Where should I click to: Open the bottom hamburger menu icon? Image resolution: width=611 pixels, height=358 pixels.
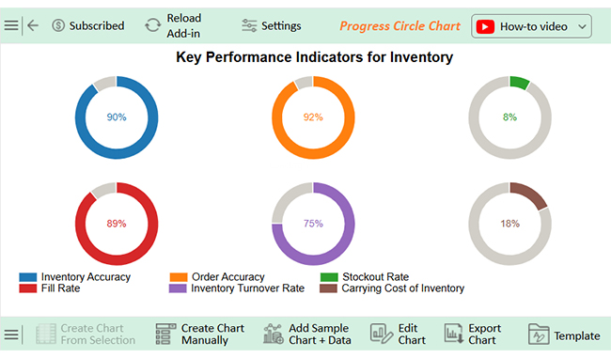11,335
